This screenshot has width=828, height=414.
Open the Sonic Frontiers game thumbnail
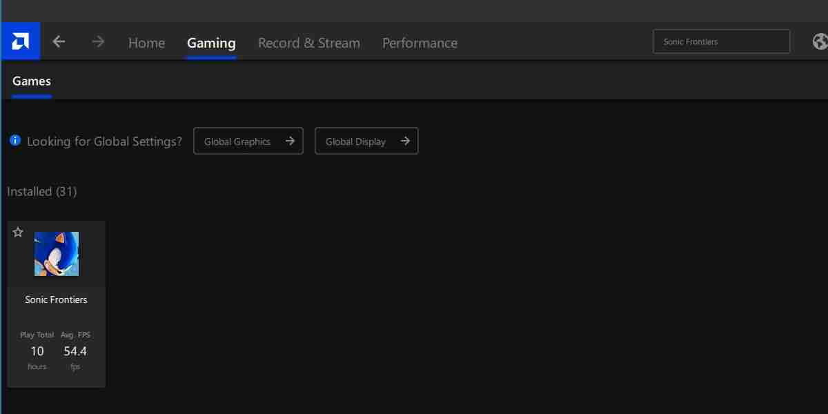pos(57,254)
